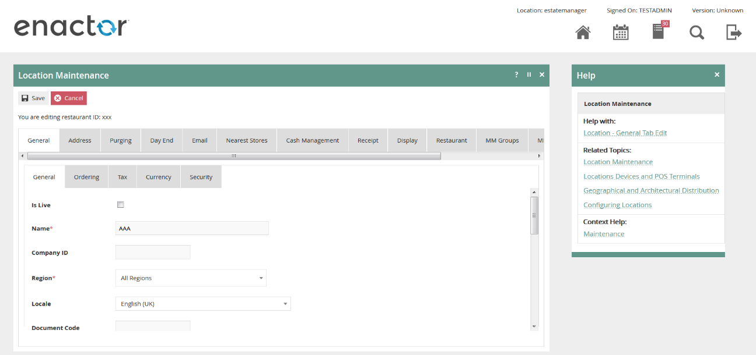Open the Maintenance context help link
756x355 pixels.
604,234
